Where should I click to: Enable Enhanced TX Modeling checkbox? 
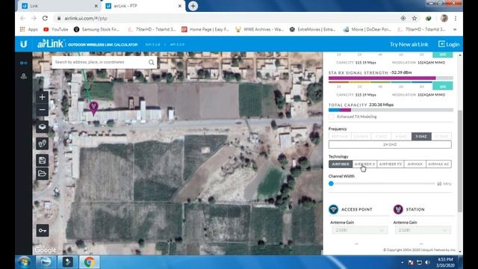332,117
